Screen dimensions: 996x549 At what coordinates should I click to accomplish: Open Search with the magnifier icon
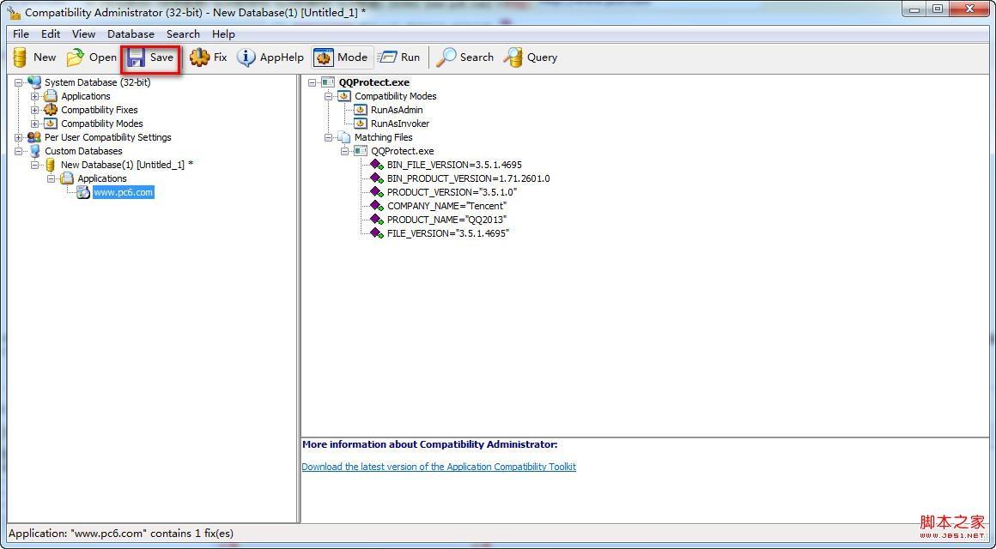446,57
